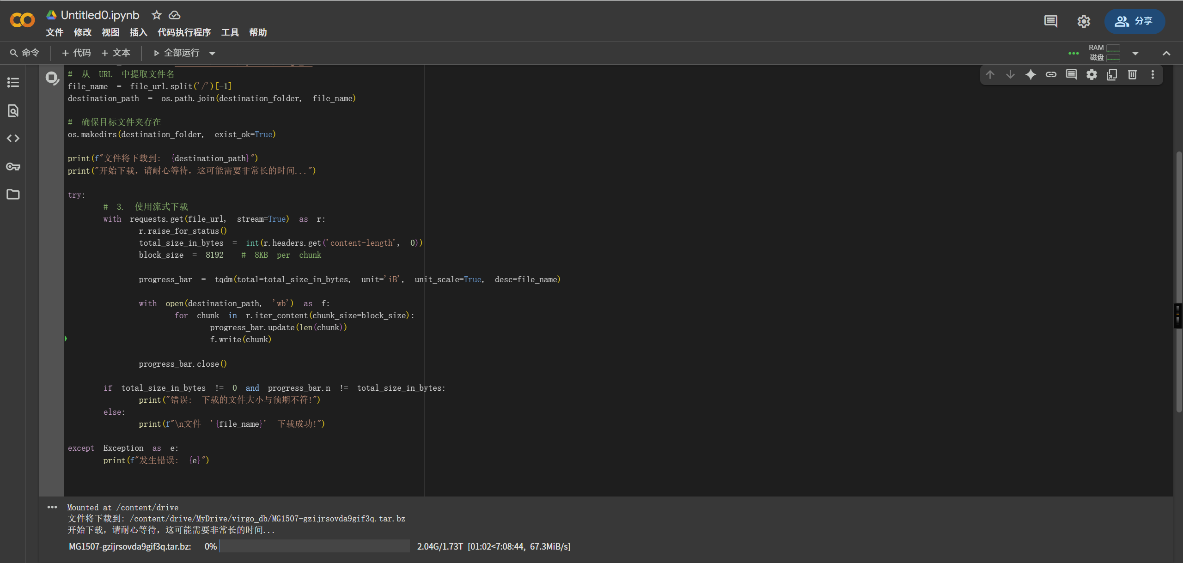
Task: Copy link to this cell
Action: 1051,75
